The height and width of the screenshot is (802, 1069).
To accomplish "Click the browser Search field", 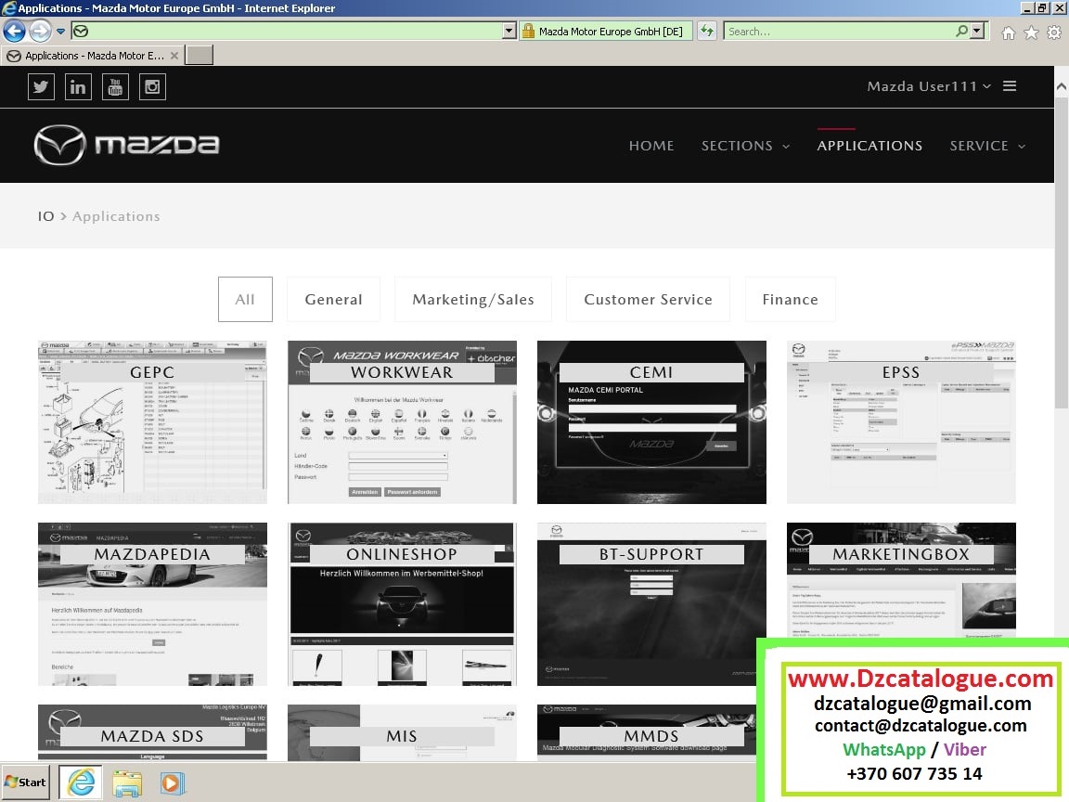I will click(841, 32).
